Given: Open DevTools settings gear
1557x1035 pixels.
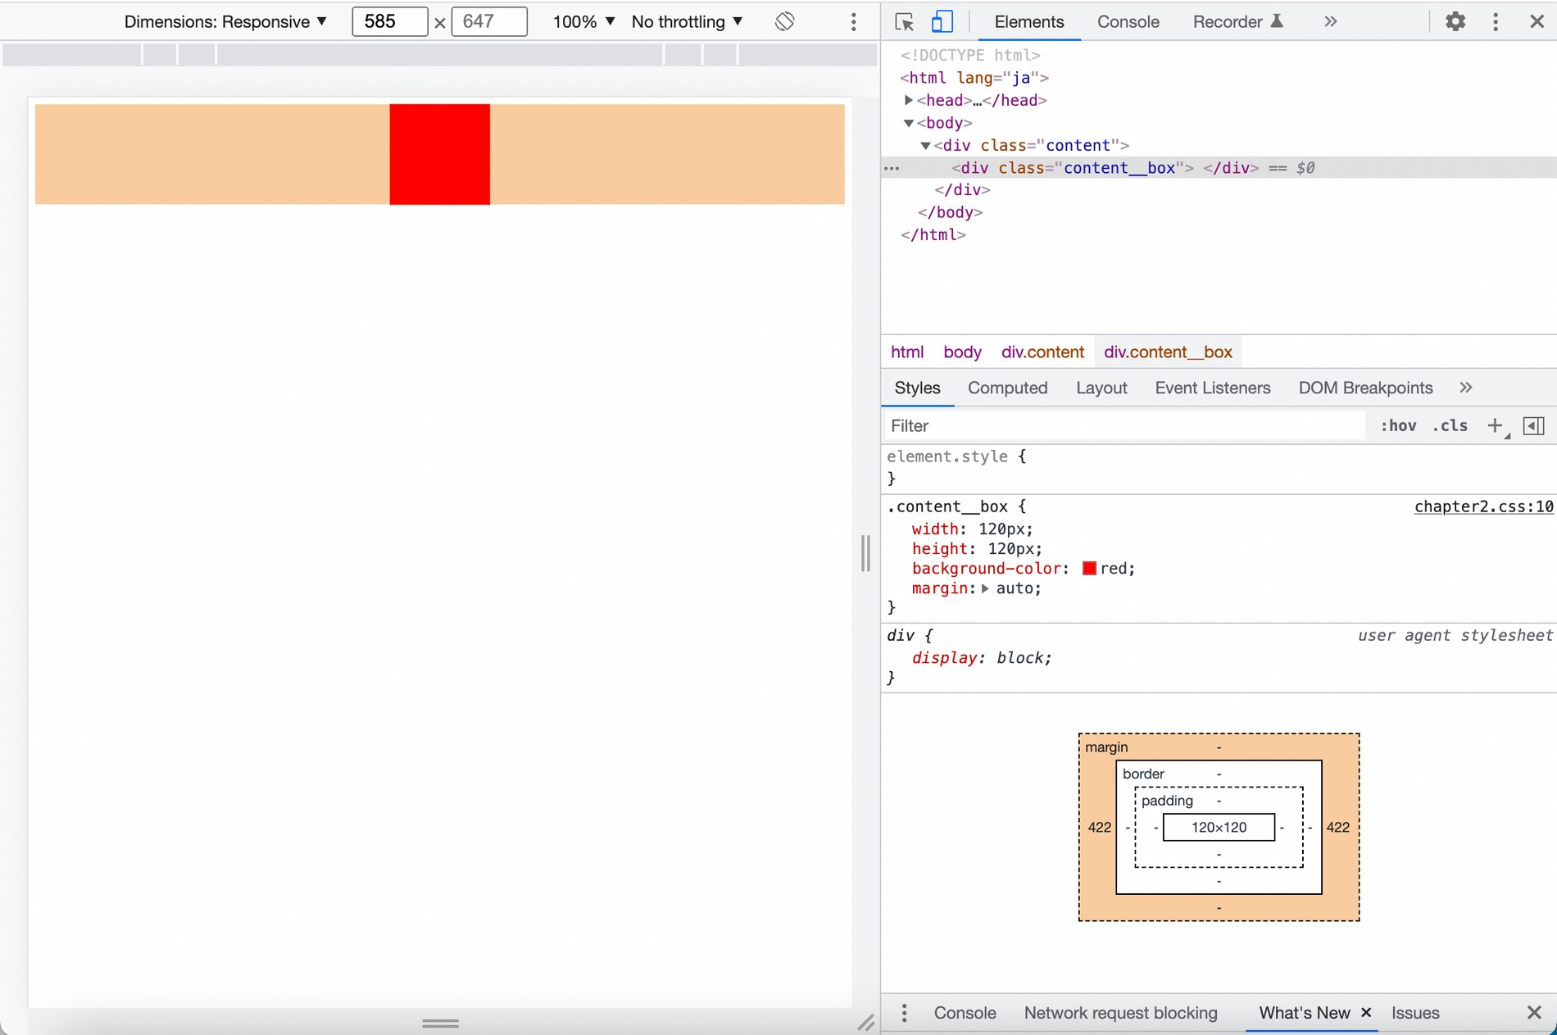Looking at the screenshot, I should coord(1455,22).
